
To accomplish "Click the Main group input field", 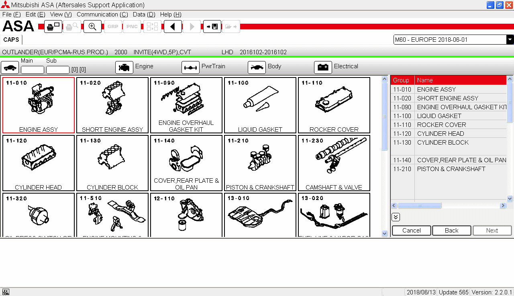I will [x=33, y=70].
